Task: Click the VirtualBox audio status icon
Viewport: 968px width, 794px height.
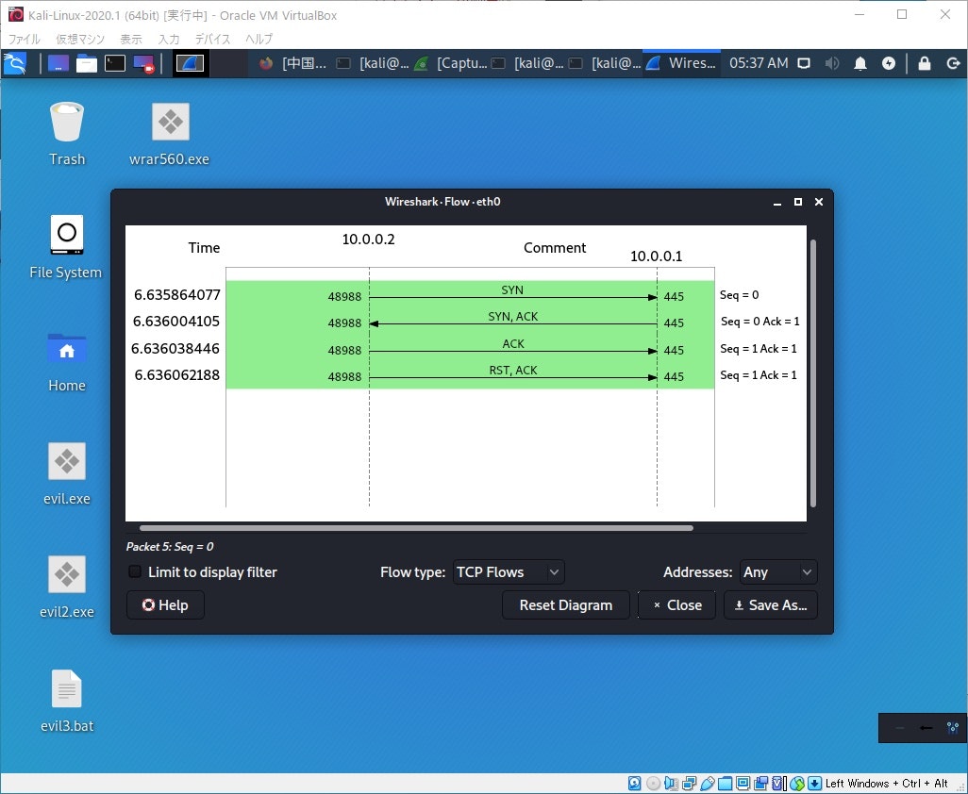Action: click(671, 783)
